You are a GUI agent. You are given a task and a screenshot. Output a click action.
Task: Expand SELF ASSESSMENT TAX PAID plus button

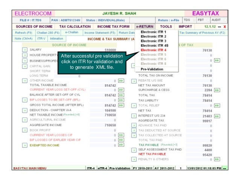tap(134, 150)
